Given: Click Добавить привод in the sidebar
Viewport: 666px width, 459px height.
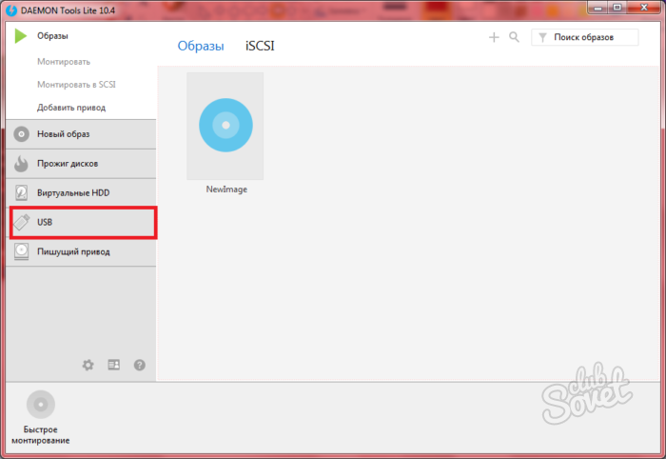Looking at the screenshot, I should tap(71, 108).
